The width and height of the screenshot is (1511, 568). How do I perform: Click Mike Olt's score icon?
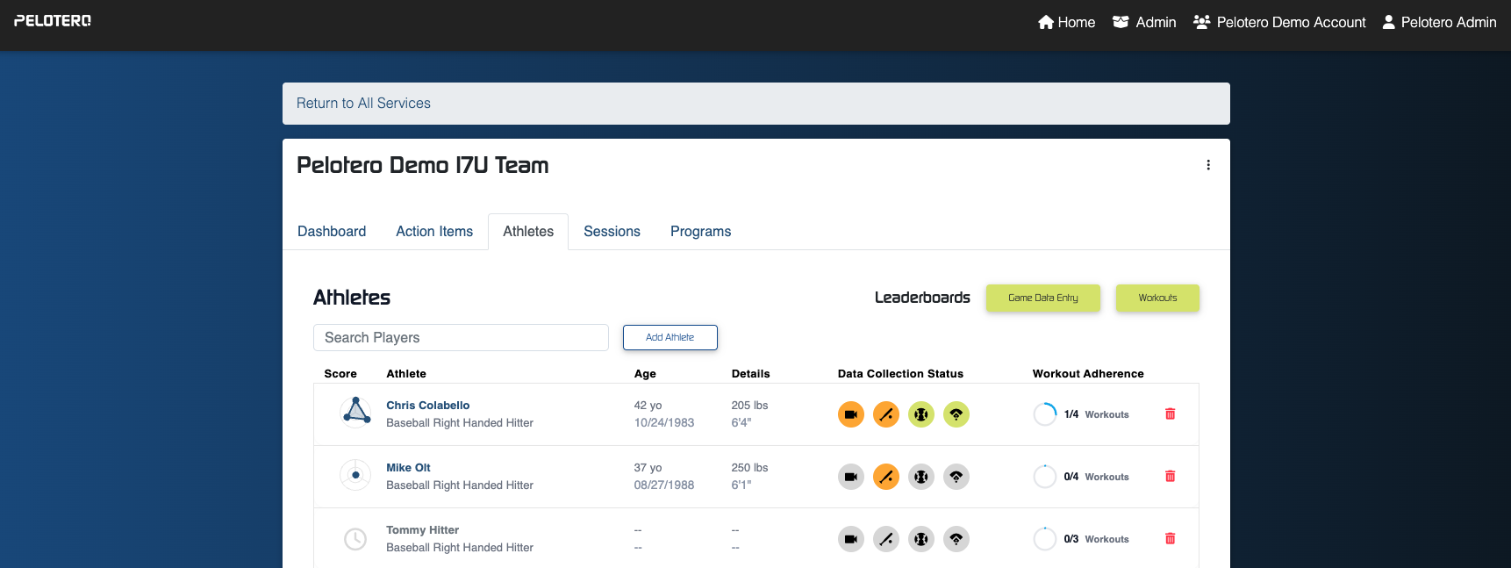click(x=355, y=475)
